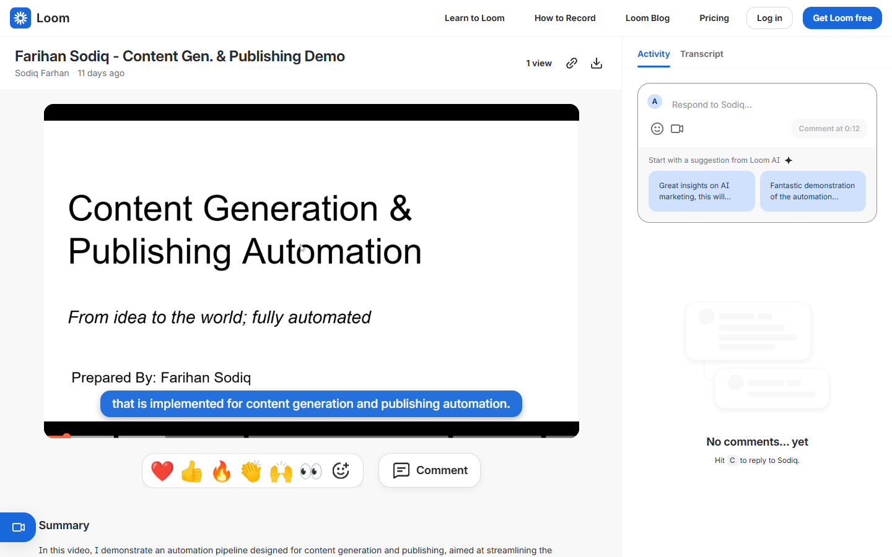This screenshot has height=557, width=892.
Task: Choose 'Fantastic demonstration of the automation' suggestion
Action: pyautogui.click(x=813, y=191)
